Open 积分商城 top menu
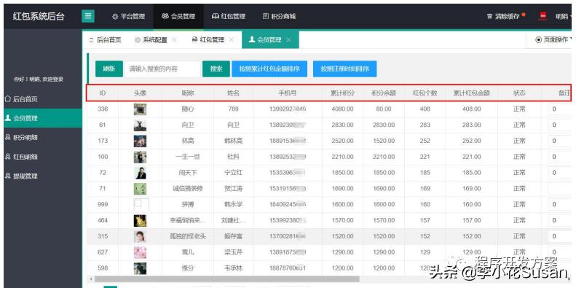Screen dimensions: 576x288 279,17
